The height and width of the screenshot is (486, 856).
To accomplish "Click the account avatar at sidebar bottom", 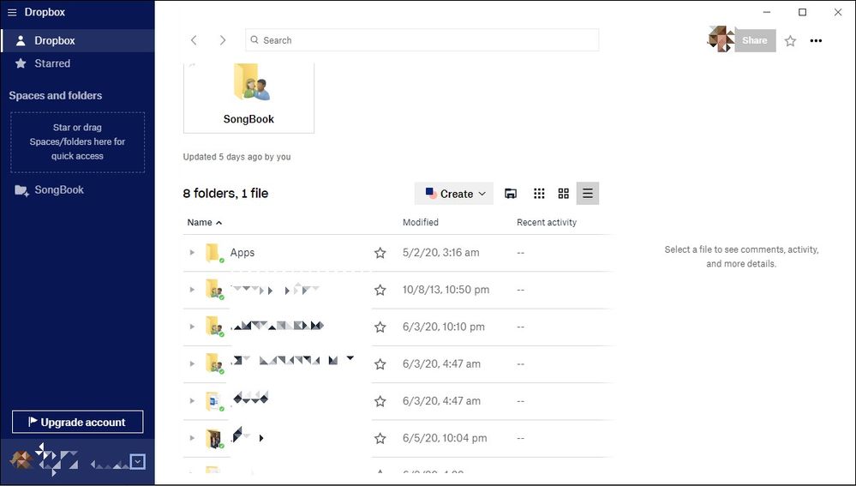I will click(21, 460).
